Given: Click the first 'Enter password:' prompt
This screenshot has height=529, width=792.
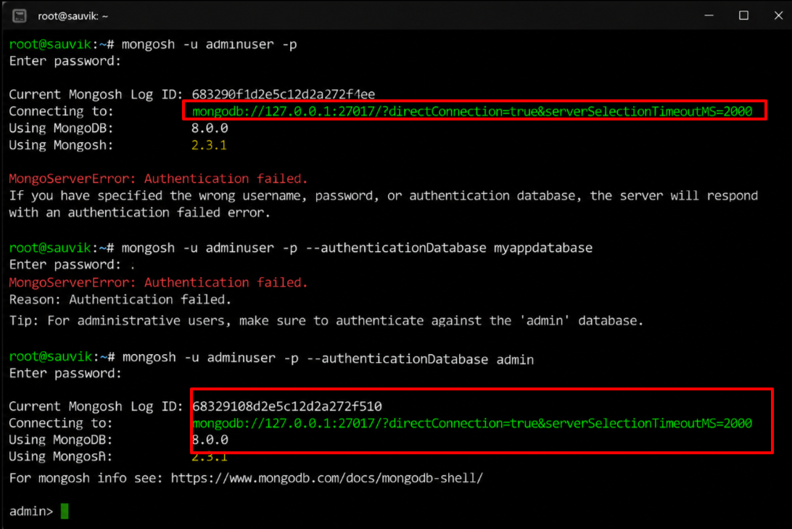Looking at the screenshot, I should 65,61.
